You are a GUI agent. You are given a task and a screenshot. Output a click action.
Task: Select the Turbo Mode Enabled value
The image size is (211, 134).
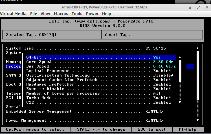162,98
